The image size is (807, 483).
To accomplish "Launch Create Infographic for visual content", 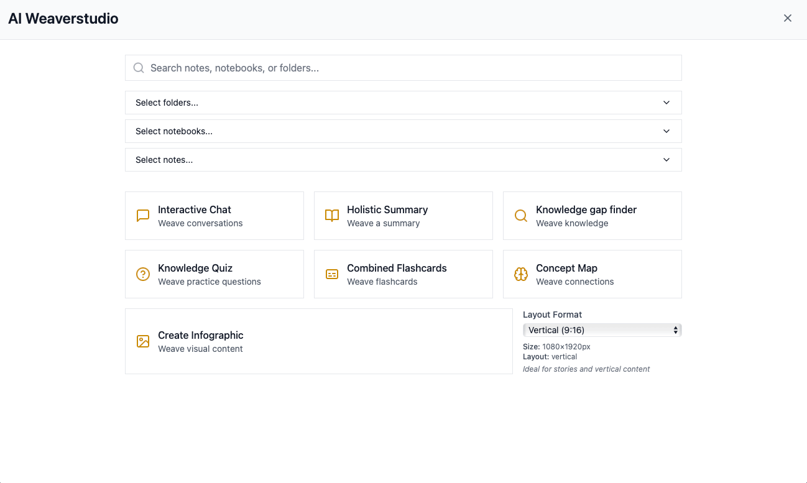I will pyautogui.click(x=318, y=341).
